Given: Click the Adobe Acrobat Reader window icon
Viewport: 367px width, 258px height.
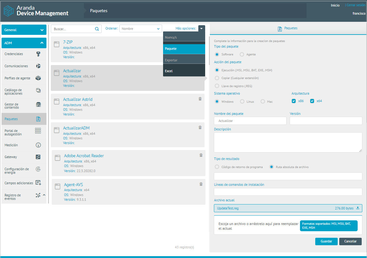Looking at the screenshot, I should [x=58, y=158].
